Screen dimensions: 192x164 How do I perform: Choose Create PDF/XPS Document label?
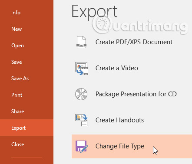click(134, 42)
